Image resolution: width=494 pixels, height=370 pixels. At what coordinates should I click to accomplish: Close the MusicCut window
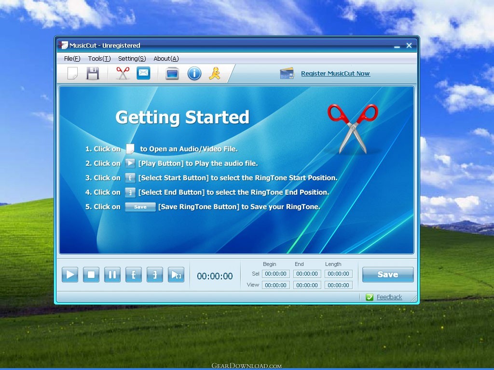pyautogui.click(x=409, y=46)
